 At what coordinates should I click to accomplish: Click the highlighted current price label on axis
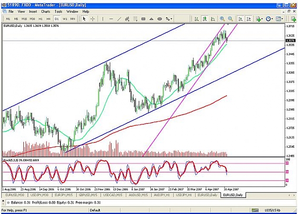(x=290, y=41)
